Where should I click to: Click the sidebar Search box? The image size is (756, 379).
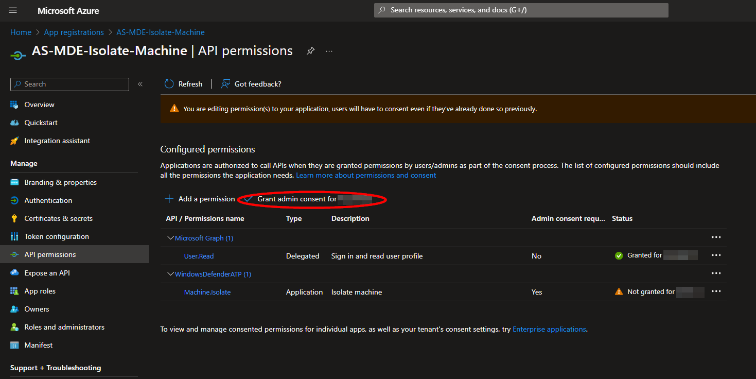pos(69,84)
